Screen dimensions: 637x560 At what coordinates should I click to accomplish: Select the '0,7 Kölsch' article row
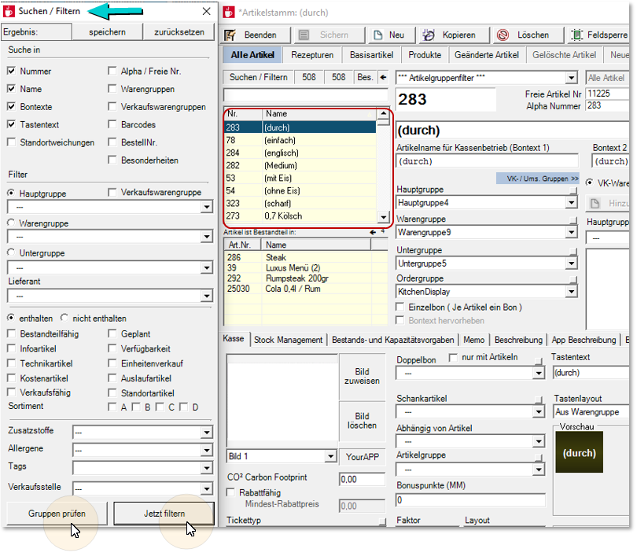(300, 216)
